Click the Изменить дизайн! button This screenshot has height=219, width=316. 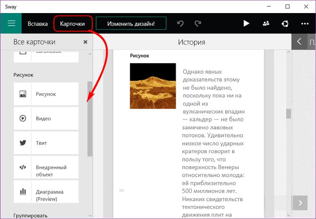(131, 23)
